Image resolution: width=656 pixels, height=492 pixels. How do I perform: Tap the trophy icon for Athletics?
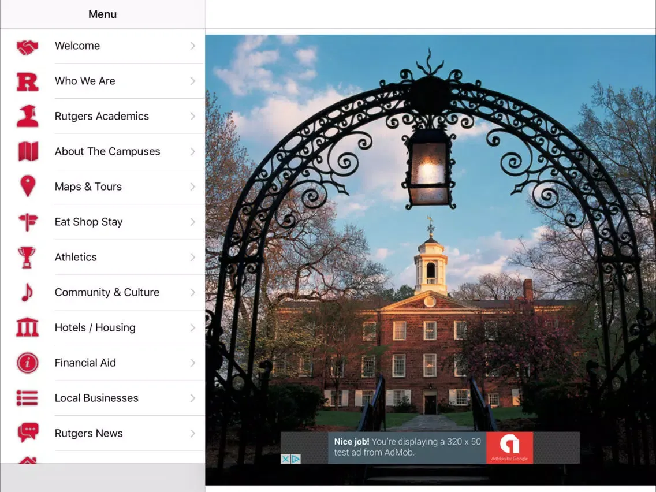point(27,257)
